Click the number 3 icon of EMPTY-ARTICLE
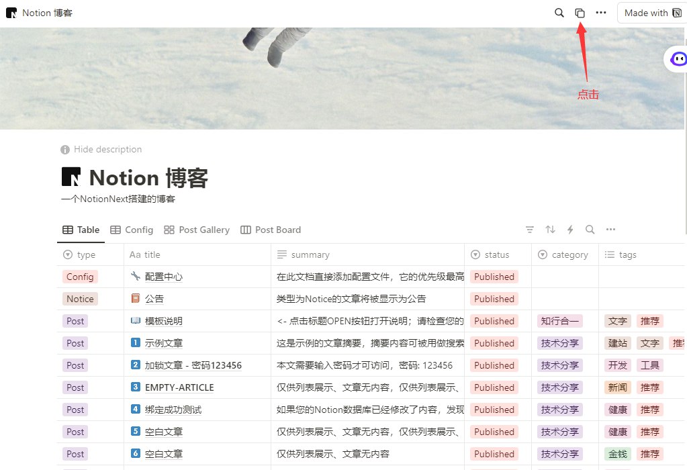Screen dimensions: 687x470 tap(136, 387)
